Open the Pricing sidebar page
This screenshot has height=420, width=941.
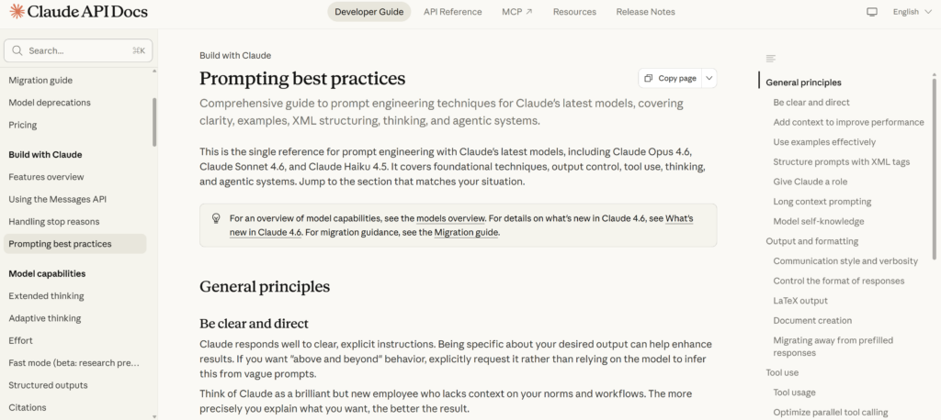[x=23, y=126]
